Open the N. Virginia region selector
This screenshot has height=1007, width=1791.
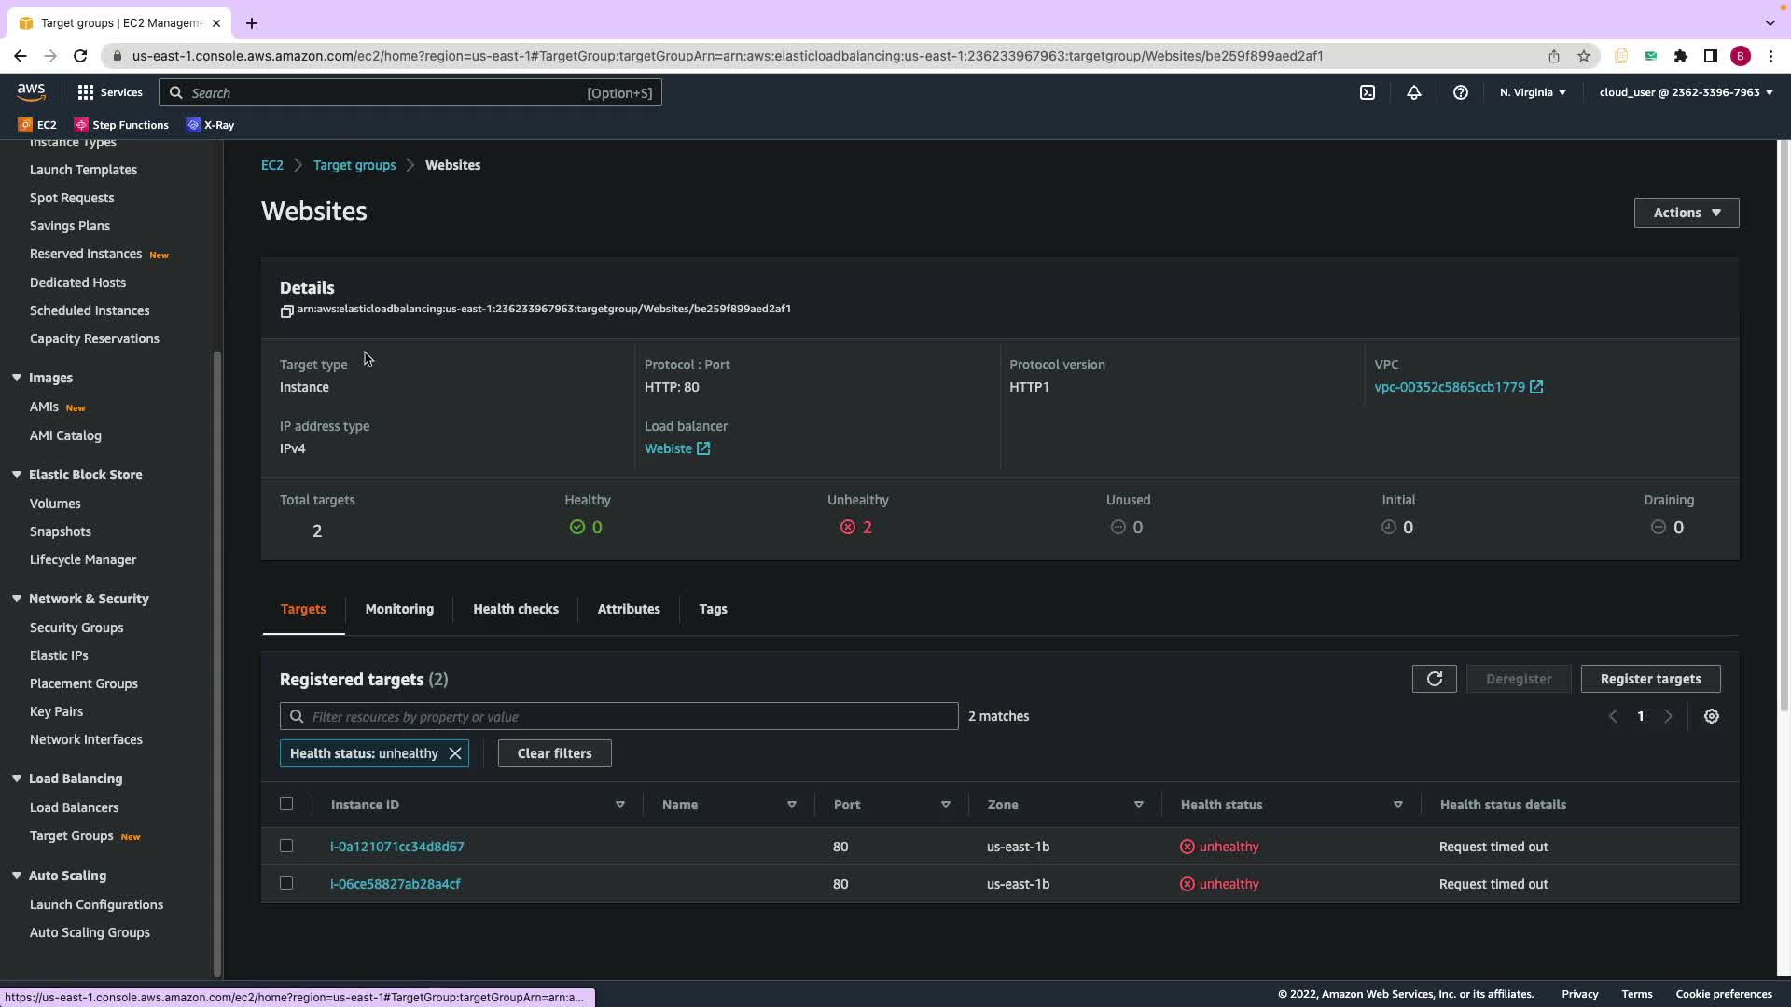click(1533, 92)
